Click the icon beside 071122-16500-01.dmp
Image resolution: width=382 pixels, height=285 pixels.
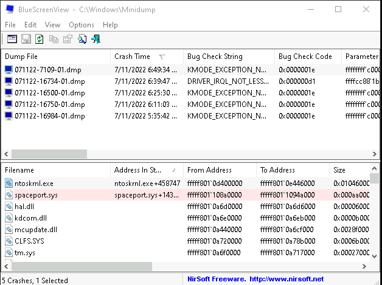[9, 93]
